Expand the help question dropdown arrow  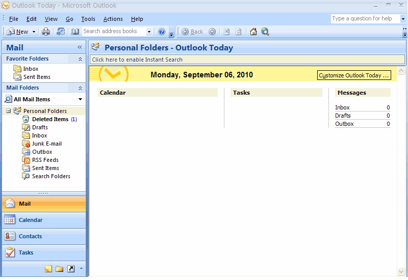coord(403,19)
